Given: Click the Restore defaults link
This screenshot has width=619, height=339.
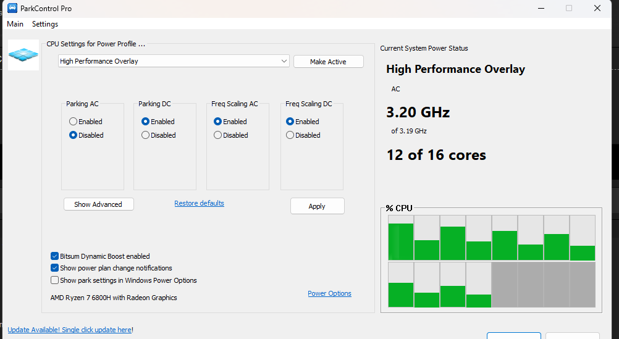Looking at the screenshot, I should point(199,203).
